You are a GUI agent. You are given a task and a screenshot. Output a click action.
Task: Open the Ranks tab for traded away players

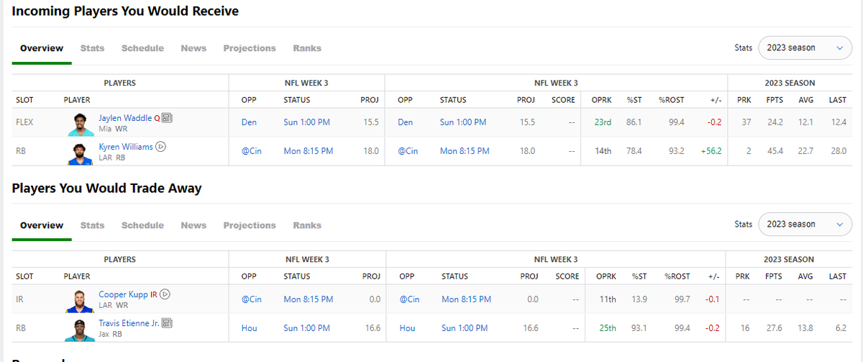307,225
